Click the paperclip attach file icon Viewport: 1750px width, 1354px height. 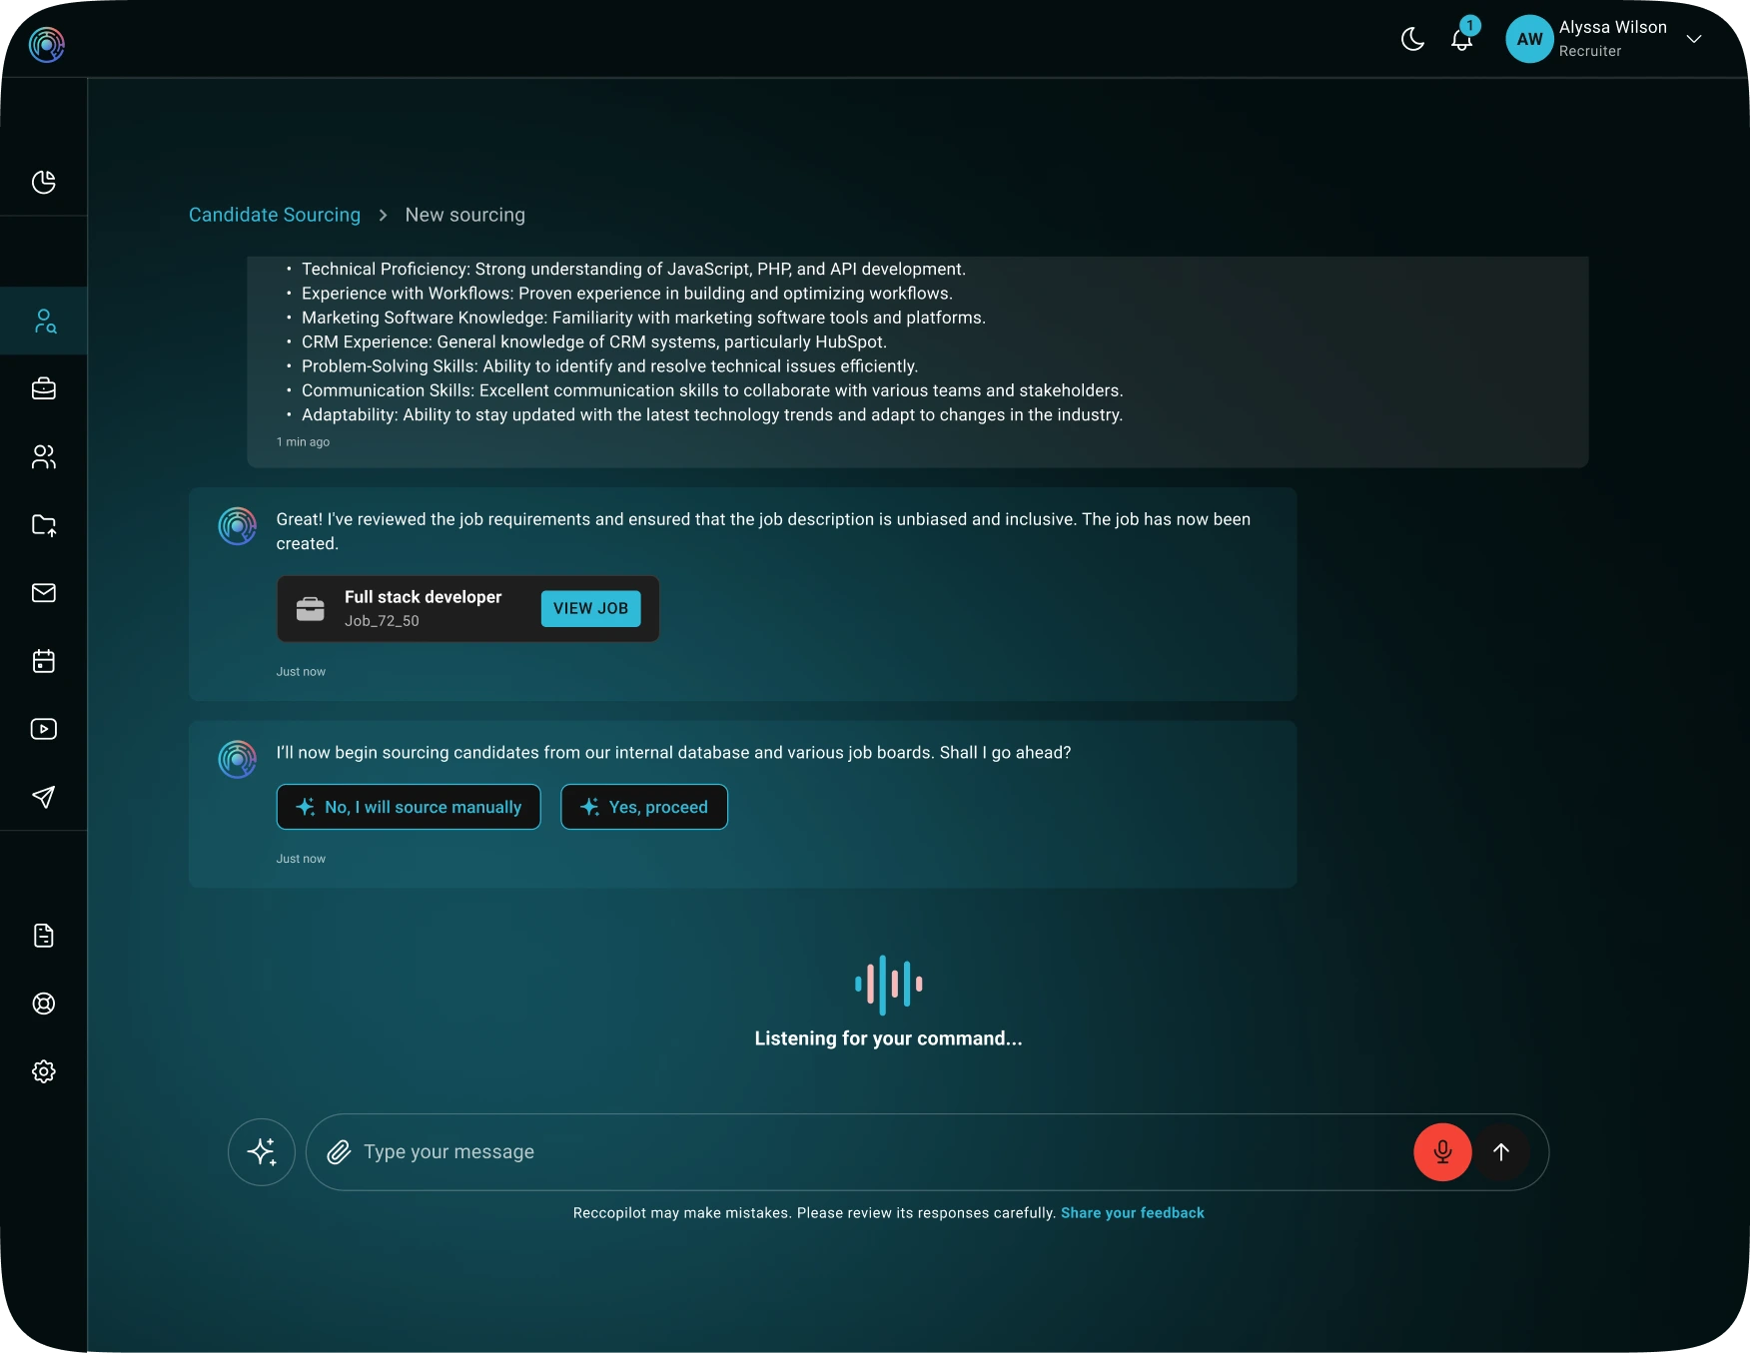(340, 1152)
